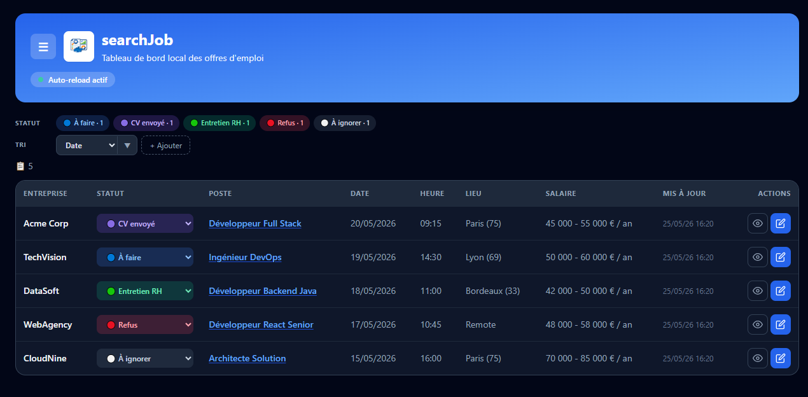Click the Remote location cell

(481, 324)
